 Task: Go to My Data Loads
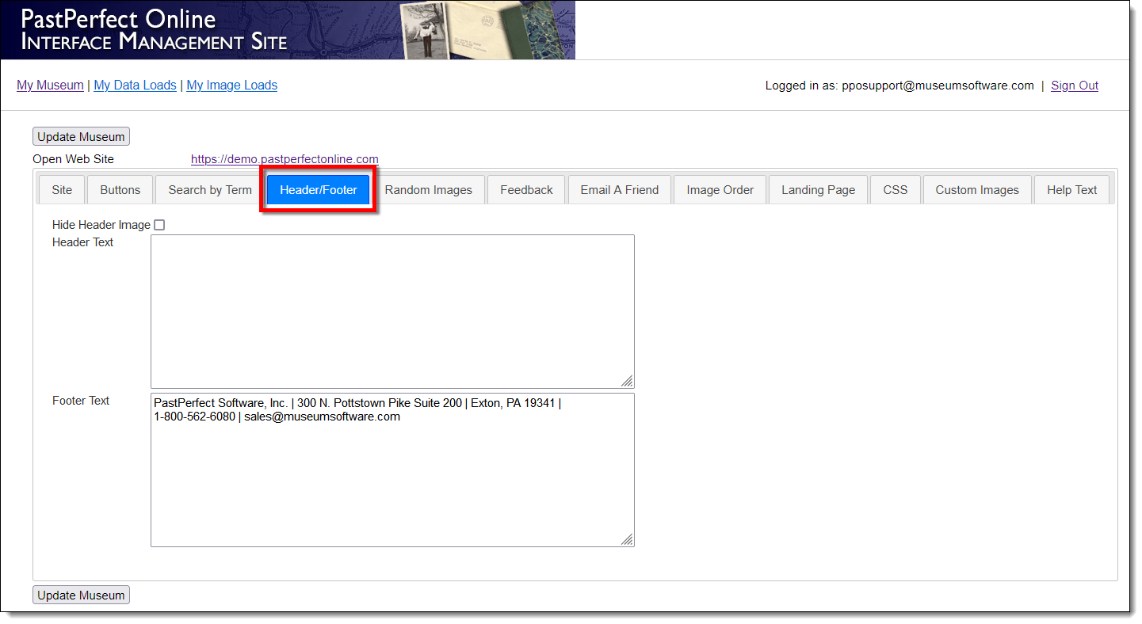coord(135,86)
